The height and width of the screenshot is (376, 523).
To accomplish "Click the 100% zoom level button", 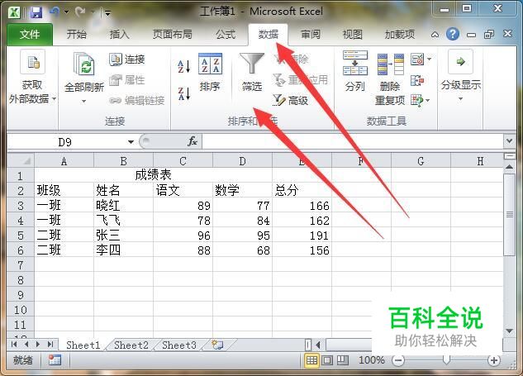I will [x=372, y=360].
